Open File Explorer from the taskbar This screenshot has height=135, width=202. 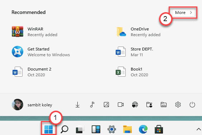point(128,129)
